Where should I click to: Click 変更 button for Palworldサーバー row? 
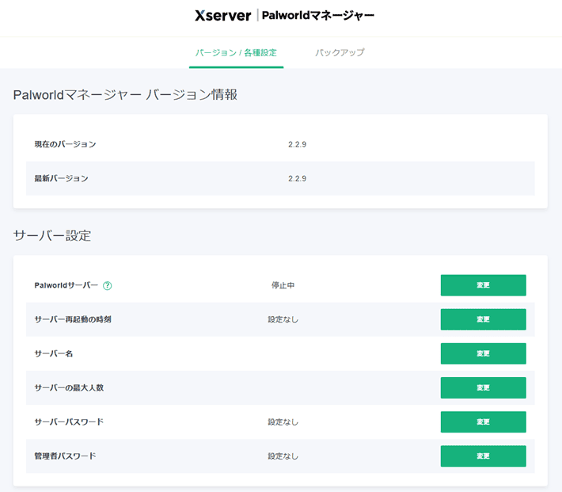pos(483,285)
